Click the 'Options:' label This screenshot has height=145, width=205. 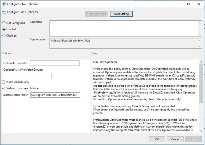(x=7, y=53)
